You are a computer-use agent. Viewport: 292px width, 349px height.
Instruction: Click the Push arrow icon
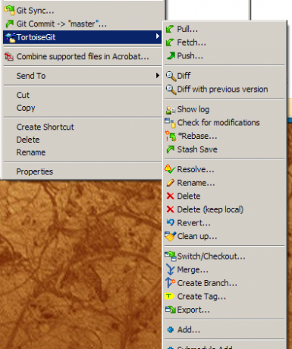click(x=171, y=55)
